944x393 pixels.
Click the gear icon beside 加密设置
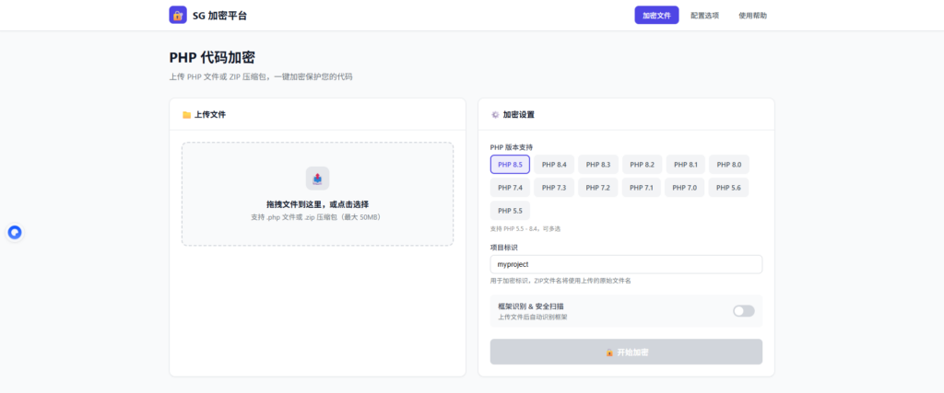[x=495, y=114]
